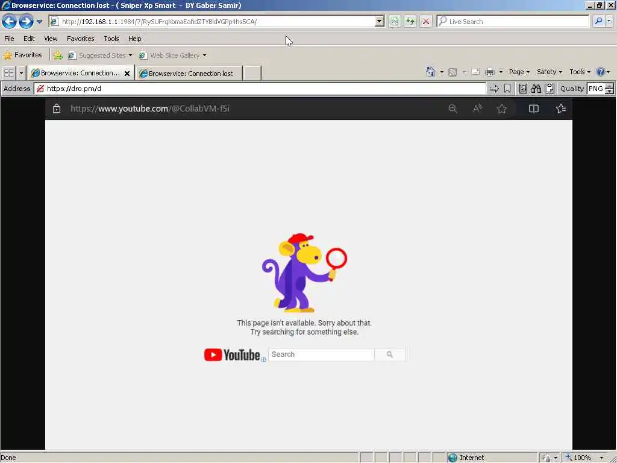Open the Help menu
The width and height of the screenshot is (617, 463).
(x=134, y=39)
